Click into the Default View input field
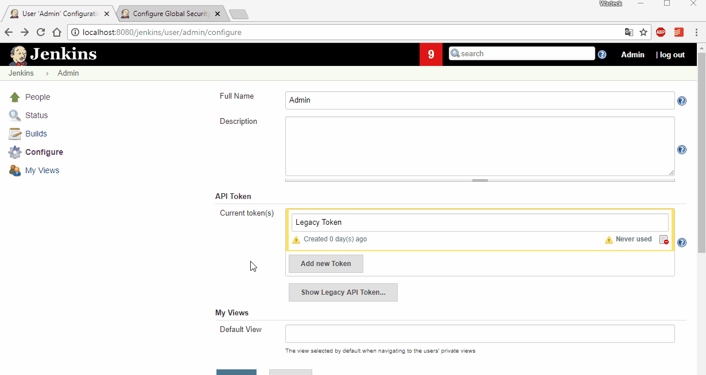This screenshot has height=375, width=706. click(x=479, y=334)
